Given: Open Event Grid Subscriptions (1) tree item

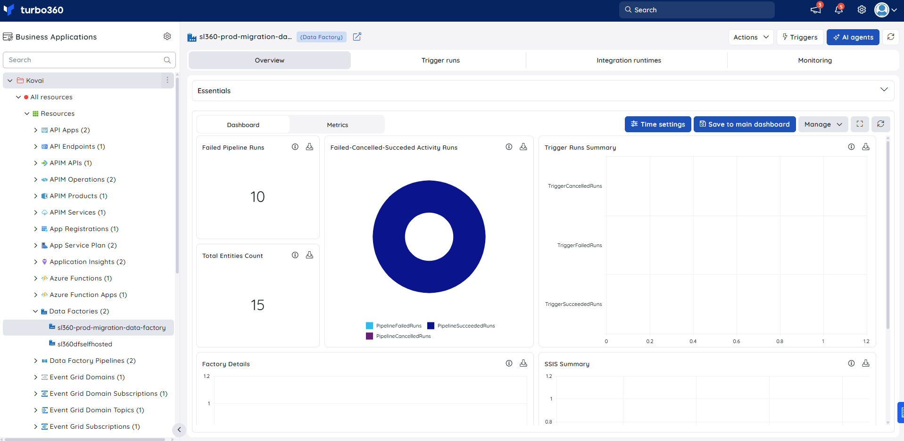Looking at the screenshot, I should coord(95,426).
